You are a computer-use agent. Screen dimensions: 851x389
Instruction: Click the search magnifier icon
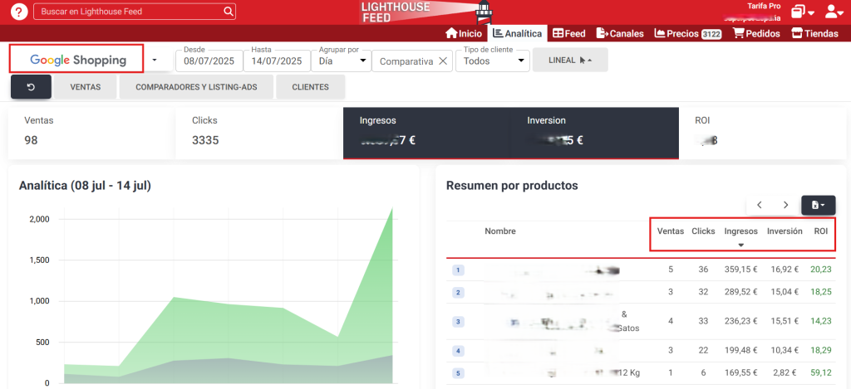pos(229,12)
